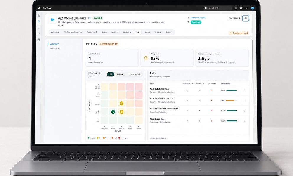Image resolution: width=293 pixels, height=176 pixels.
Task: Open the History tab
Action: click(147, 32)
